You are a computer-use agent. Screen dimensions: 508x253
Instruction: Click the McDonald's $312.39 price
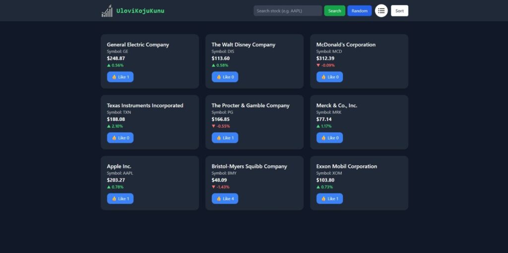pyautogui.click(x=326, y=58)
